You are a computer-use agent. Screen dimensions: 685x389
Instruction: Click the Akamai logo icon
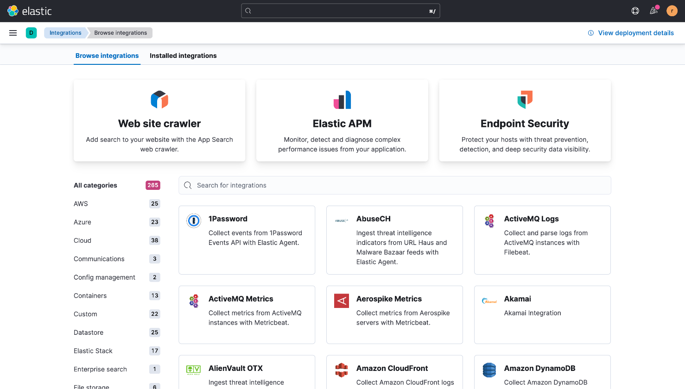tap(489, 301)
